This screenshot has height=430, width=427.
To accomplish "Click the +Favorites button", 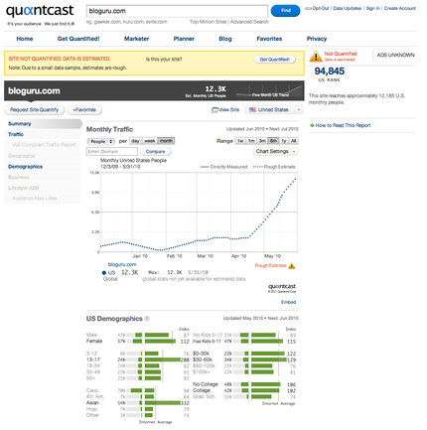I will tap(84, 109).
